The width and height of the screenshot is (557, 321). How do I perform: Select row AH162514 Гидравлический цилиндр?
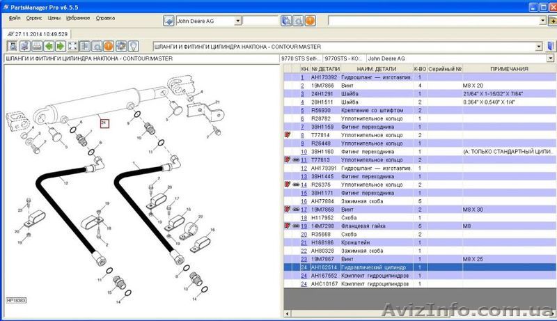tap(362, 267)
